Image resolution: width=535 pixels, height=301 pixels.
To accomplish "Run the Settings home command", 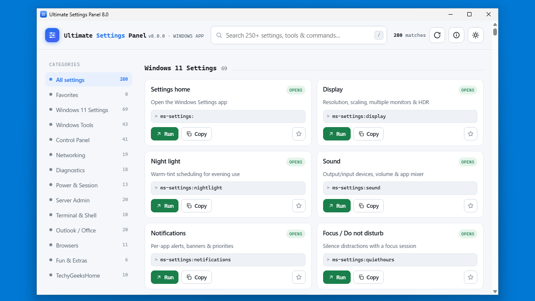I will [165, 134].
